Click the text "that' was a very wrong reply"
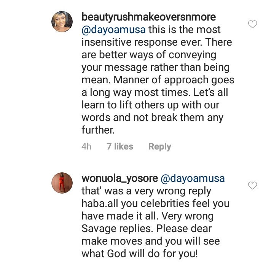 (x=146, y=190)
